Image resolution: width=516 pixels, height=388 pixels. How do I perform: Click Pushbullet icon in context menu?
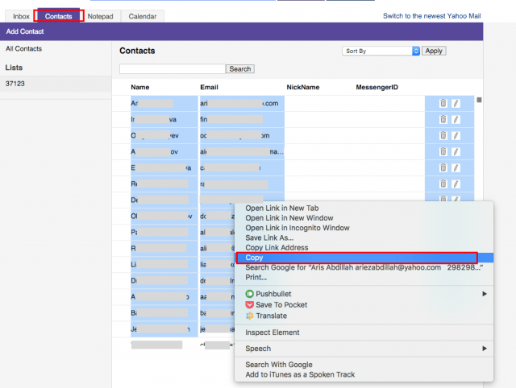point(249,294)
